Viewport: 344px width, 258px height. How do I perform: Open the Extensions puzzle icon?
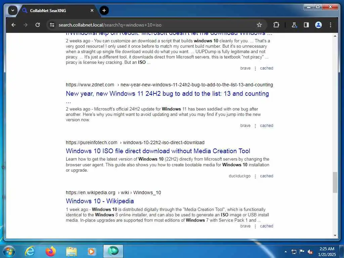[276, 25]
